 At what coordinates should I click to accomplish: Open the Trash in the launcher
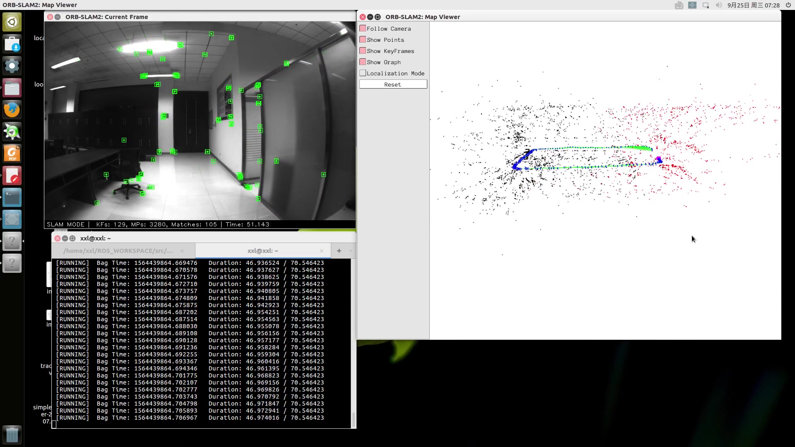[12, 435]
